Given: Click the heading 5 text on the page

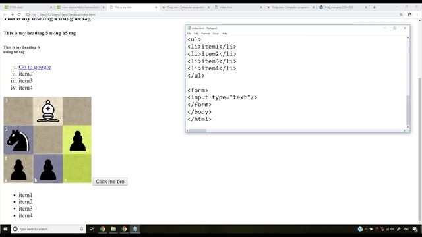Looking at the screenshot, I should click(x=40, y=33).
